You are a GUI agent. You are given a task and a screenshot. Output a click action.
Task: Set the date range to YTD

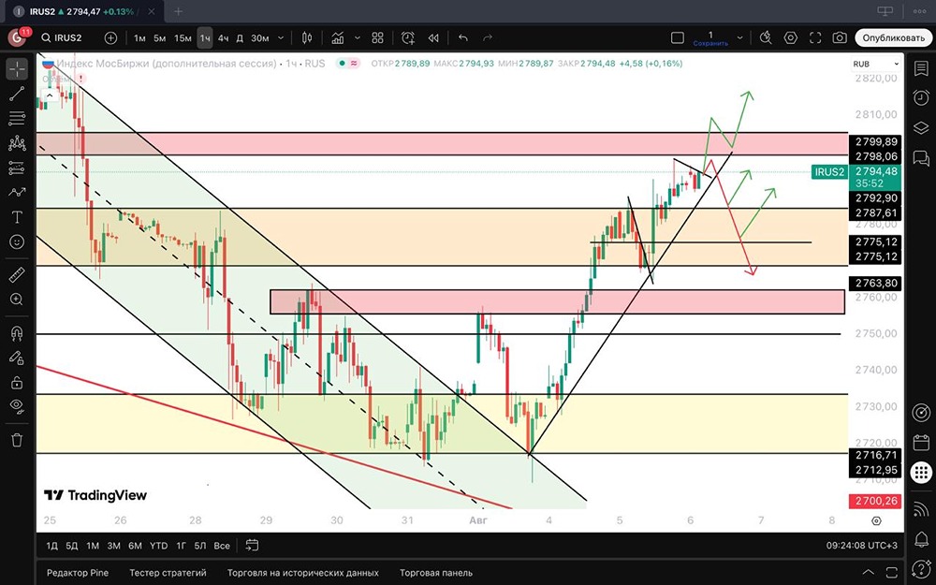(x=158, y=546)
